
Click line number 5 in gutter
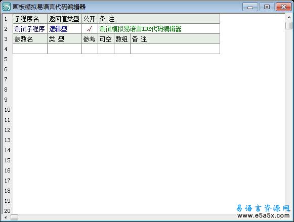[x=6, y=59]
